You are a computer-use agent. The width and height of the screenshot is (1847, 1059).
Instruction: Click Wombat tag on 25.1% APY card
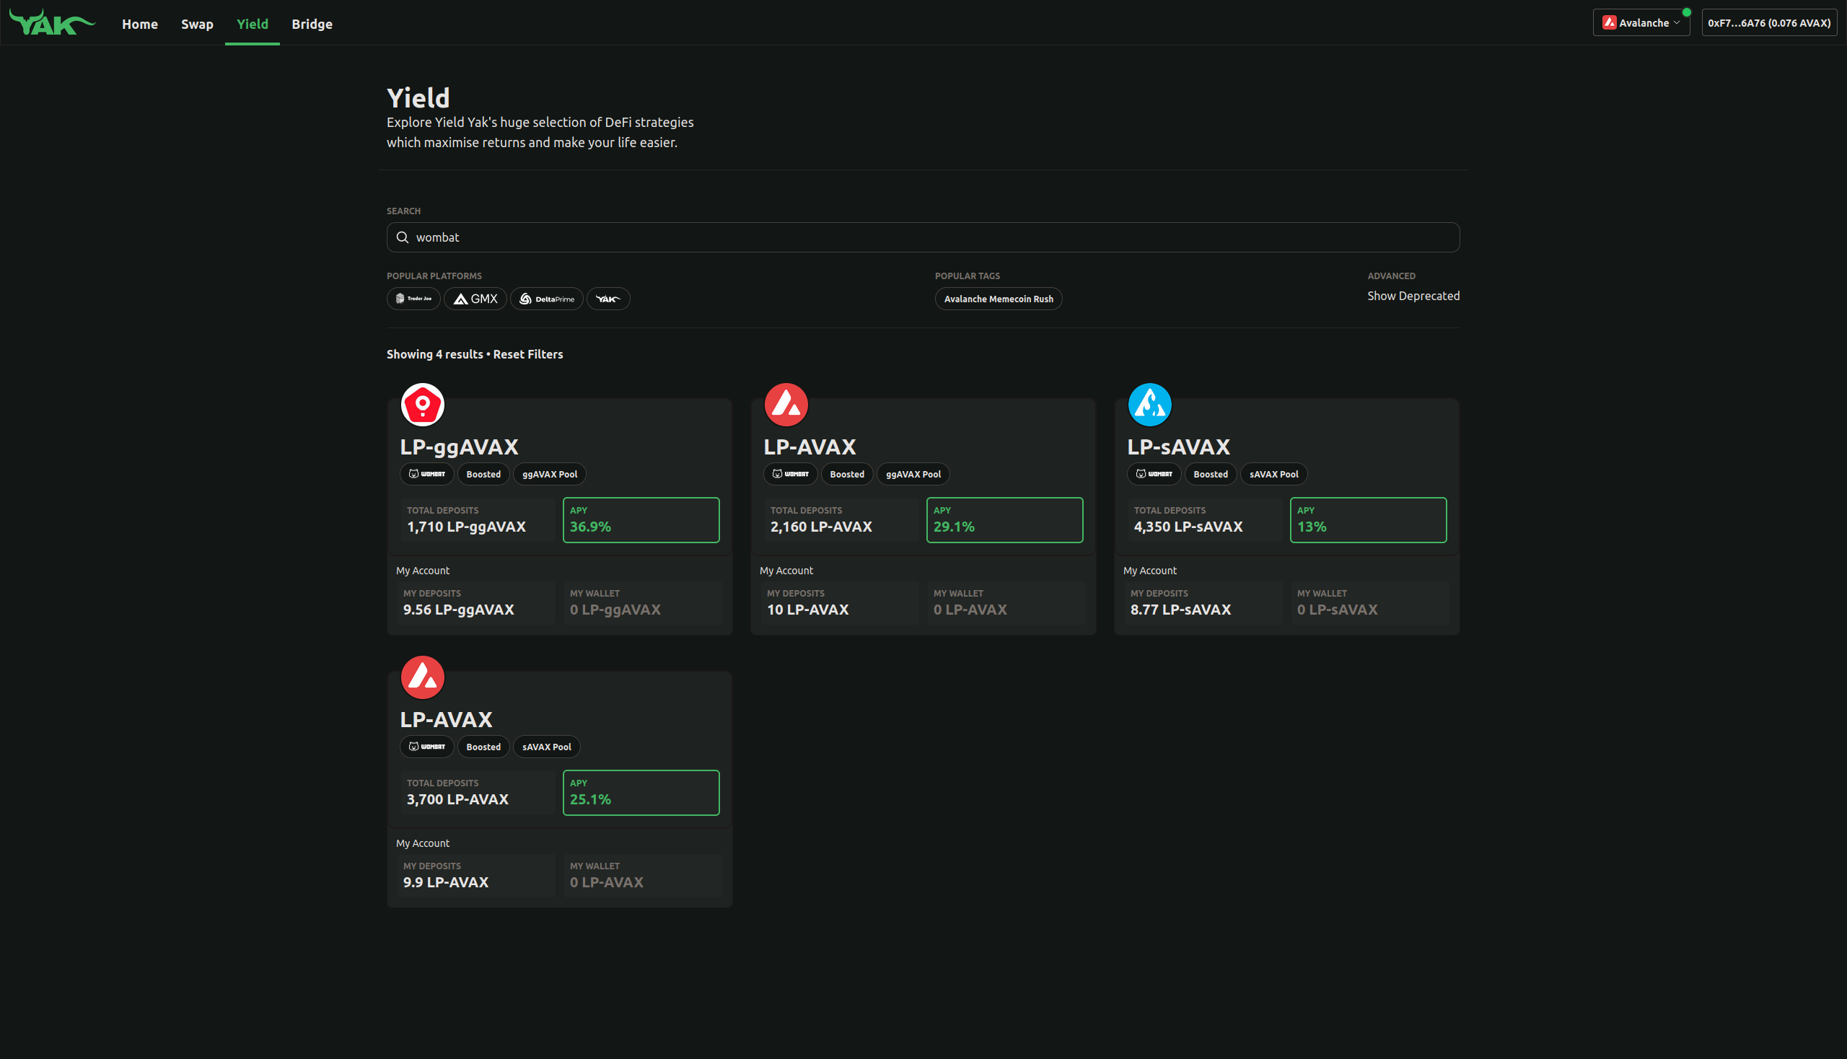(427, 747)
